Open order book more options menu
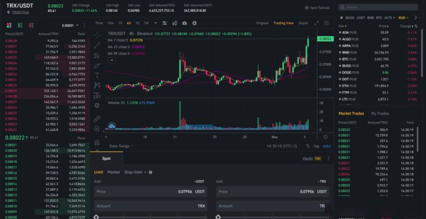 point(85,25)
